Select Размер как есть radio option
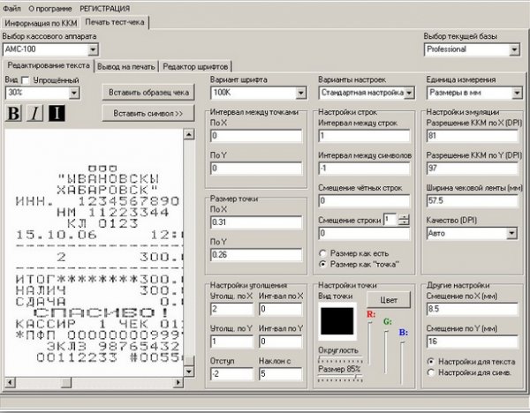530x413 pixels. 323,253
